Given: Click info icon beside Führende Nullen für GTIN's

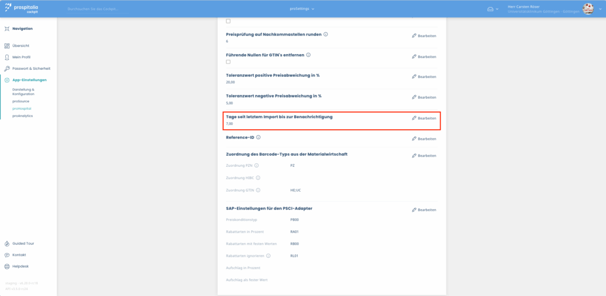Looking at the screenshot, I should click(308, 55).
